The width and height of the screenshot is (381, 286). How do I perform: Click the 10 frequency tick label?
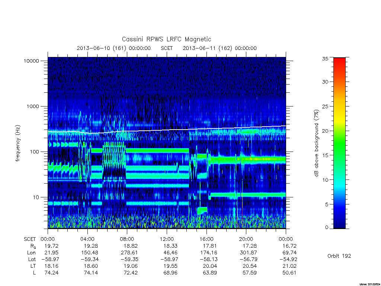(x=36, y=197)
